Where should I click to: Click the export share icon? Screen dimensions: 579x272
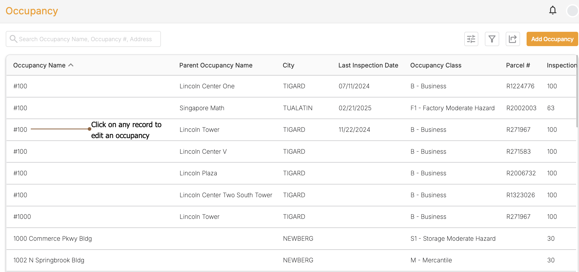point(513,39)
